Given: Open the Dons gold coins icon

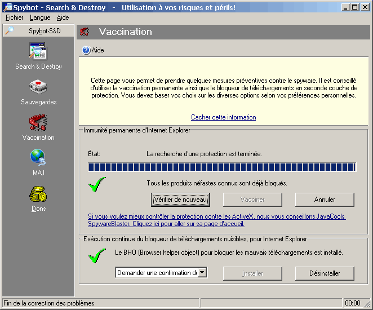Looking at the screenshot, I should [38, 194].
